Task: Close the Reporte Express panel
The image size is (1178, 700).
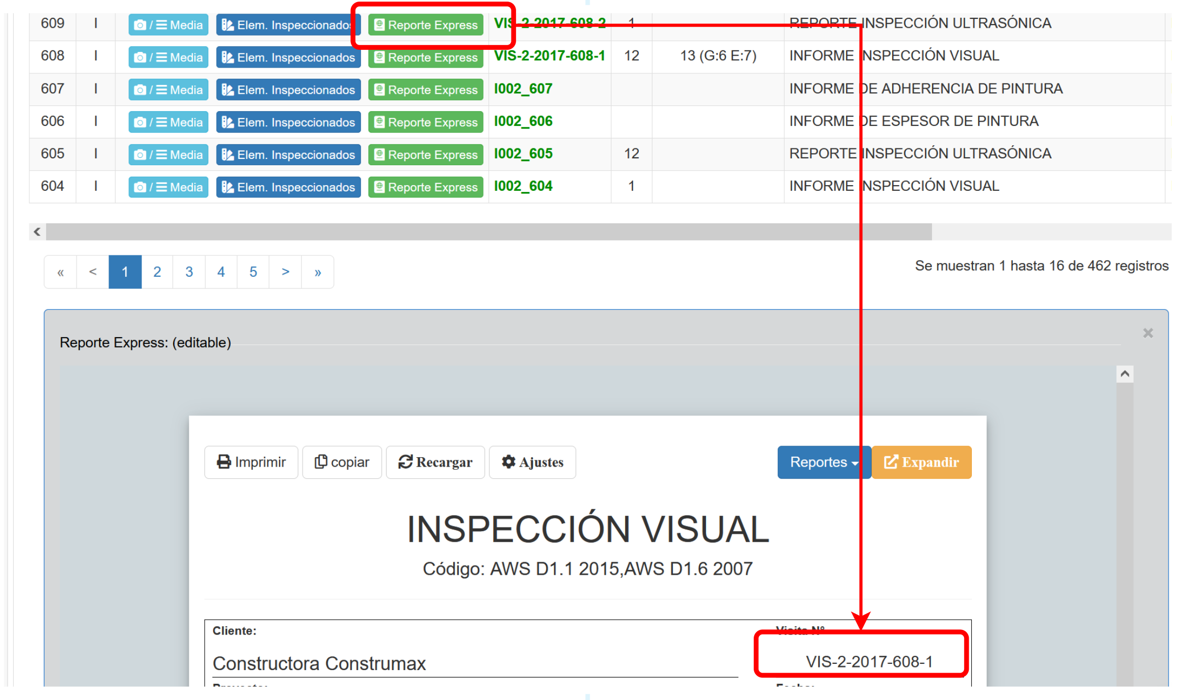Action: [1148, 333]
